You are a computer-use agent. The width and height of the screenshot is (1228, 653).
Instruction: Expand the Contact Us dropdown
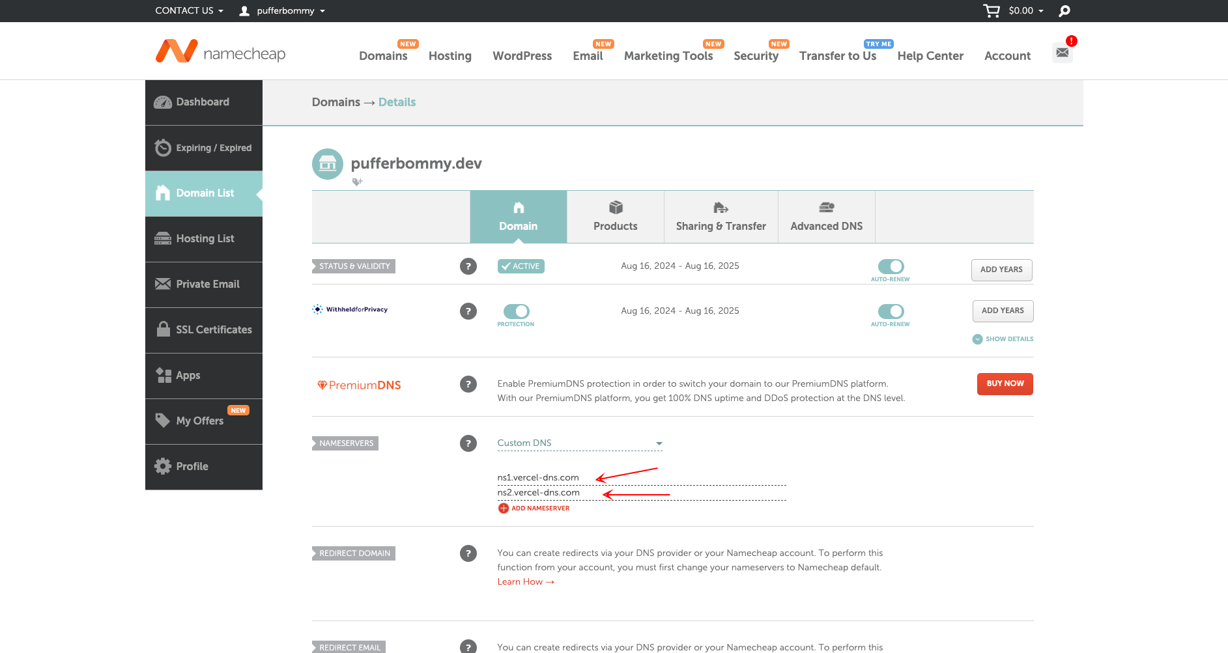[x=189, y=10]
